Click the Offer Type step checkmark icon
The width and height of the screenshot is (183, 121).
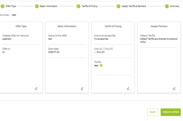click(x=3, y=6)
